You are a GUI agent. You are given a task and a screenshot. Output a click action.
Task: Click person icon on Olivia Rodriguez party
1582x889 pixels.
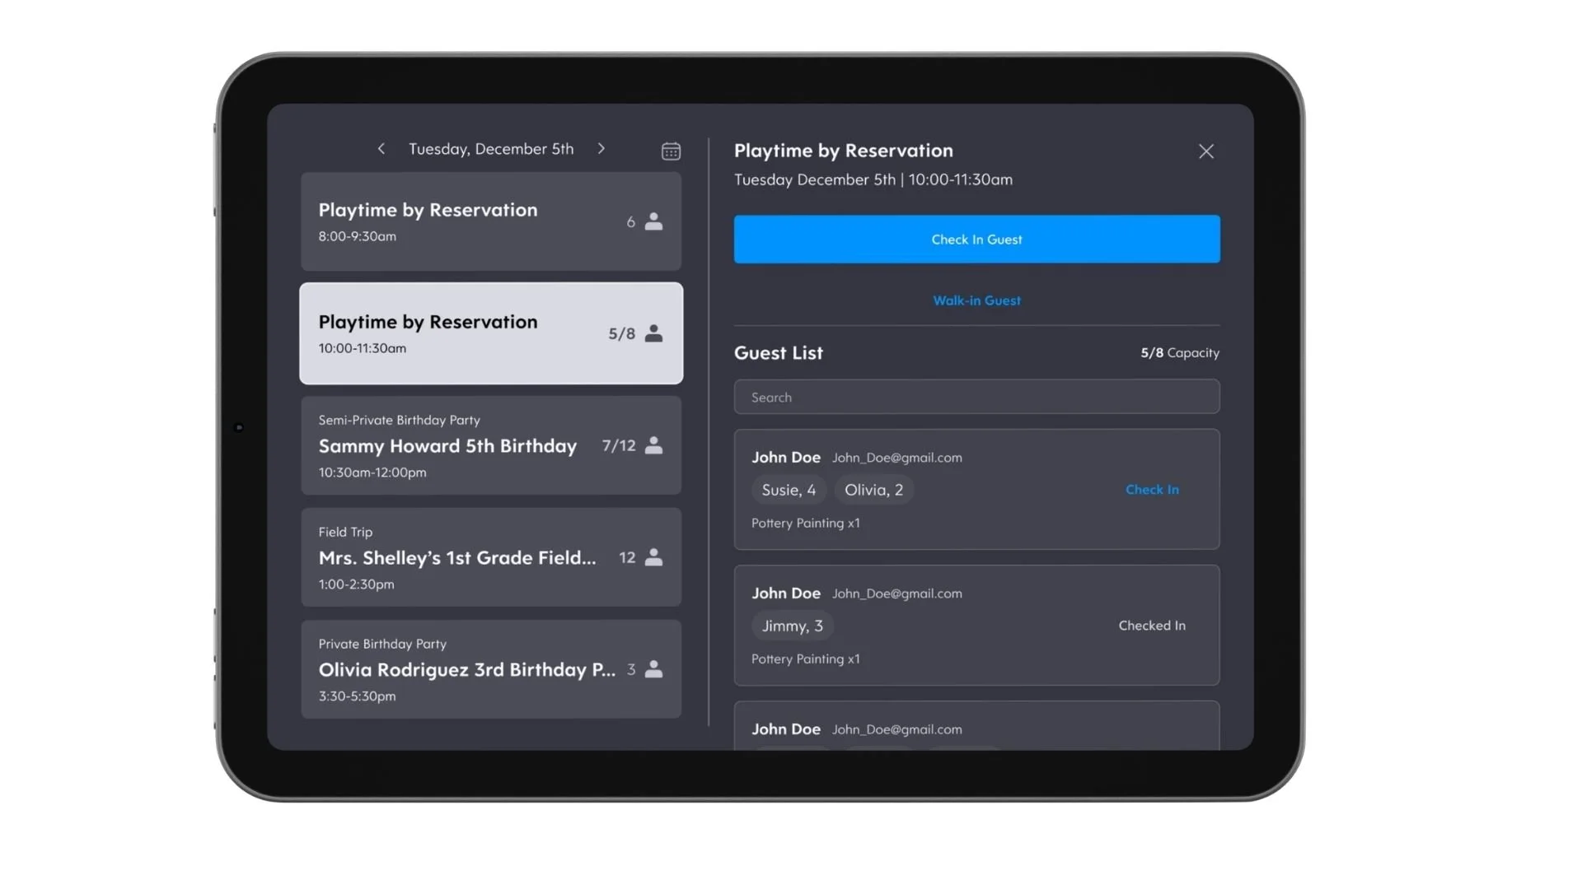click(653, 669)
